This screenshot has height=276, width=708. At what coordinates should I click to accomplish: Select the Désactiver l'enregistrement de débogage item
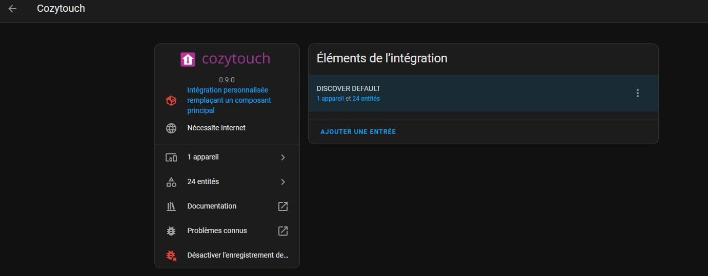point(227,255)
